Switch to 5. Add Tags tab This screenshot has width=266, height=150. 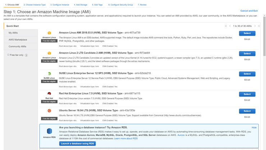(x=97, y=5)
